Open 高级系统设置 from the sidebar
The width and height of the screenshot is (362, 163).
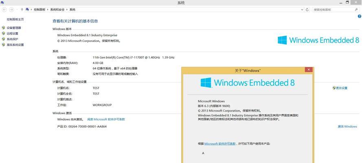[x=15, y=45]
